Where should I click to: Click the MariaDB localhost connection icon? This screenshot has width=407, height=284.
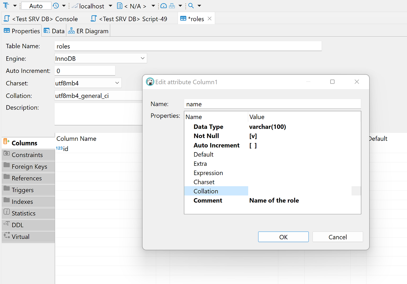[x=75, y=6]
